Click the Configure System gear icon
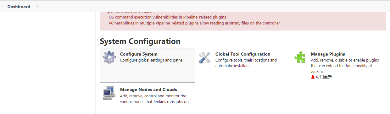Screen dimensions: 390x114 pyautogui.click(x=109, y=57)
